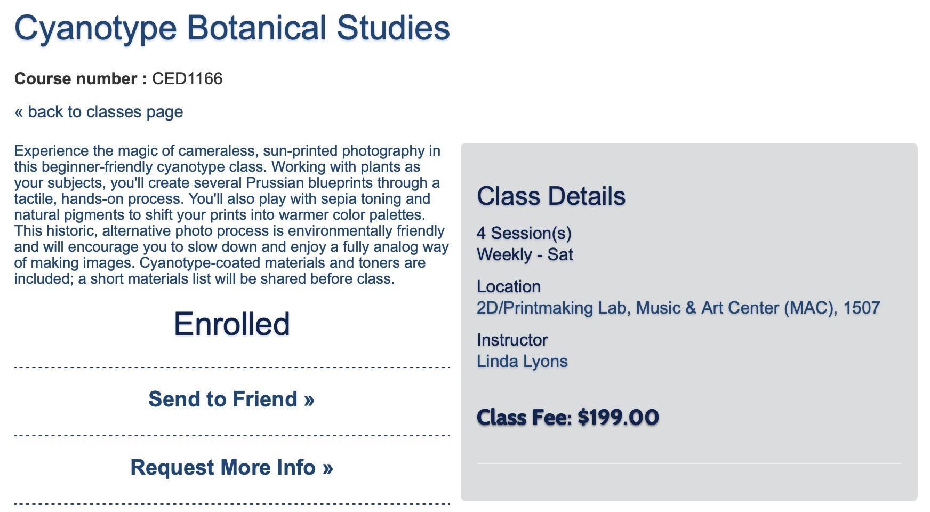Click Request More Info link

[231, 468]
